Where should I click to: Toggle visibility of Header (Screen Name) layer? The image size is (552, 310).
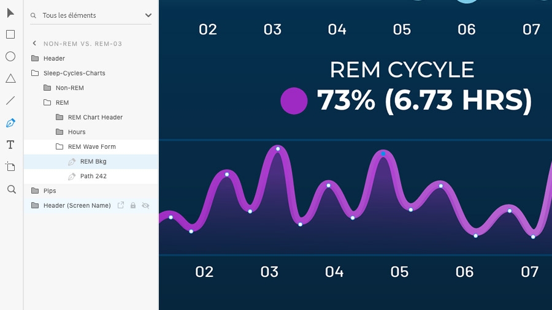(x=145, y=206)
